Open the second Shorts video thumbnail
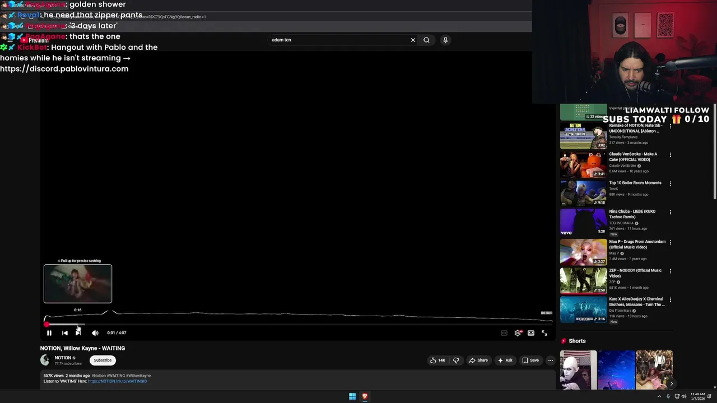 [x=616, y=370]
